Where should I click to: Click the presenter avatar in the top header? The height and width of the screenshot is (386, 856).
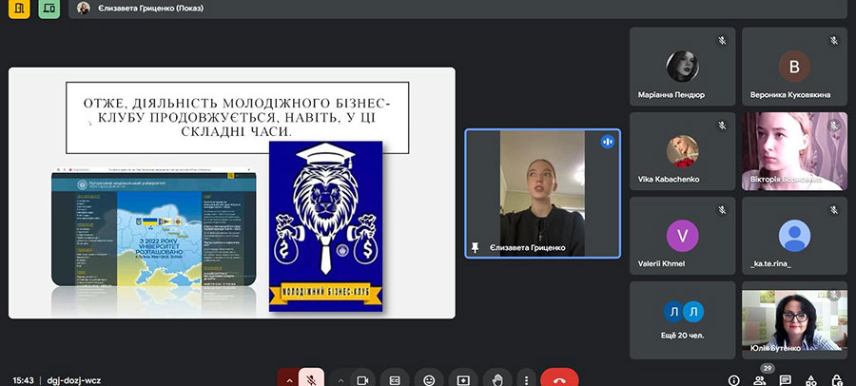83,9
